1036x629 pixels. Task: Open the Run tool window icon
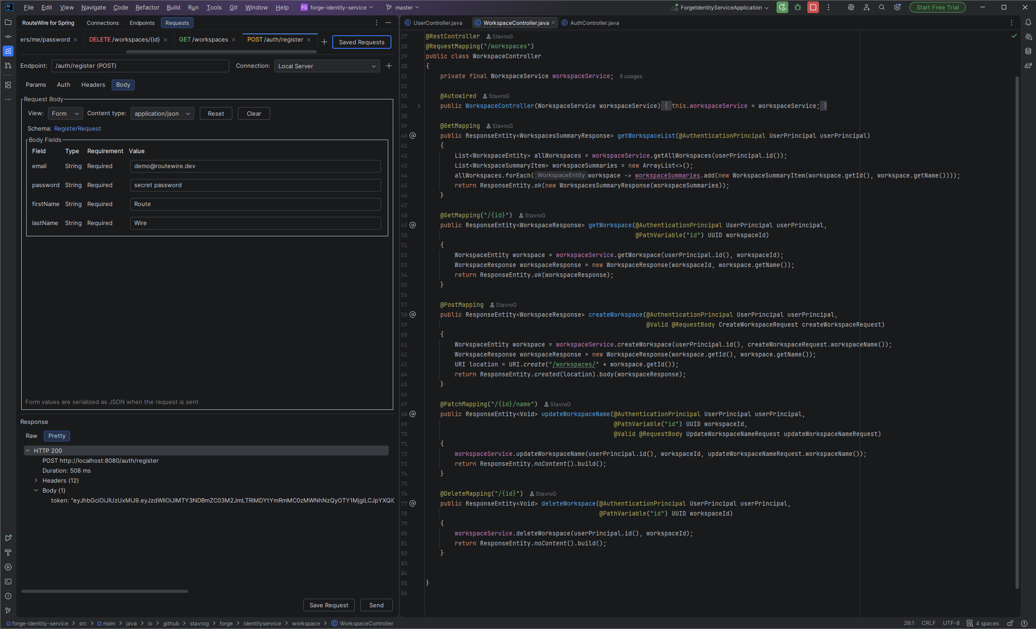pos(8,538)
